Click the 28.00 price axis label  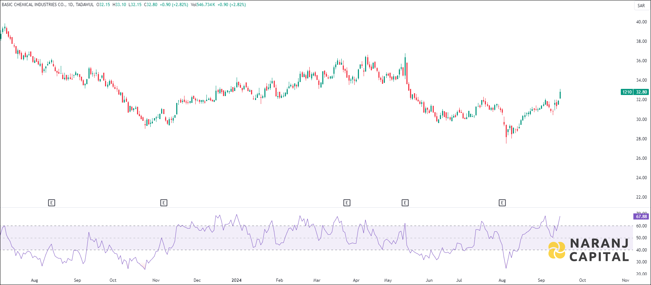pos(641,139)
